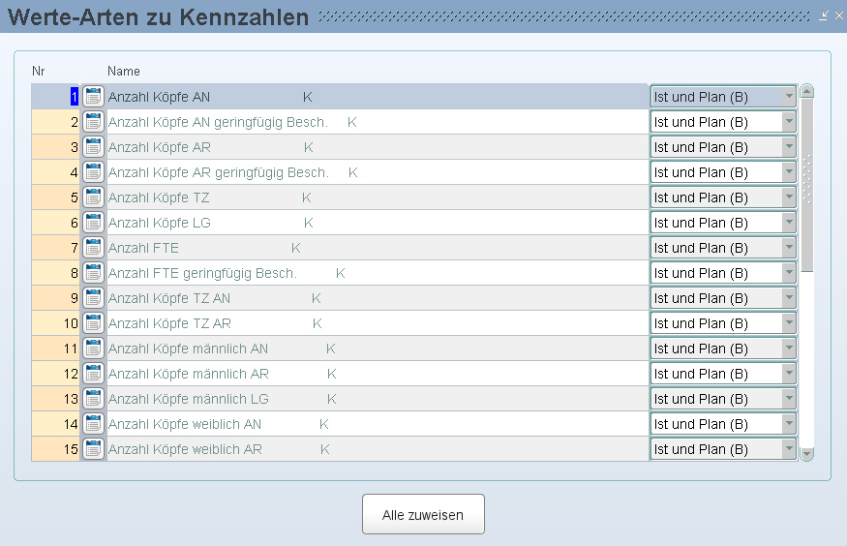The height and width of the screenshot is (546, 847).
Task: Open the notepad icon for Anzahl FTE
Action: click(x=93, y=248)
